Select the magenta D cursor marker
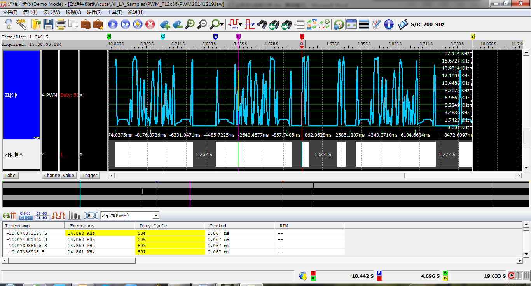This screenshot has width=531, height=286. [x=238, y=36]
